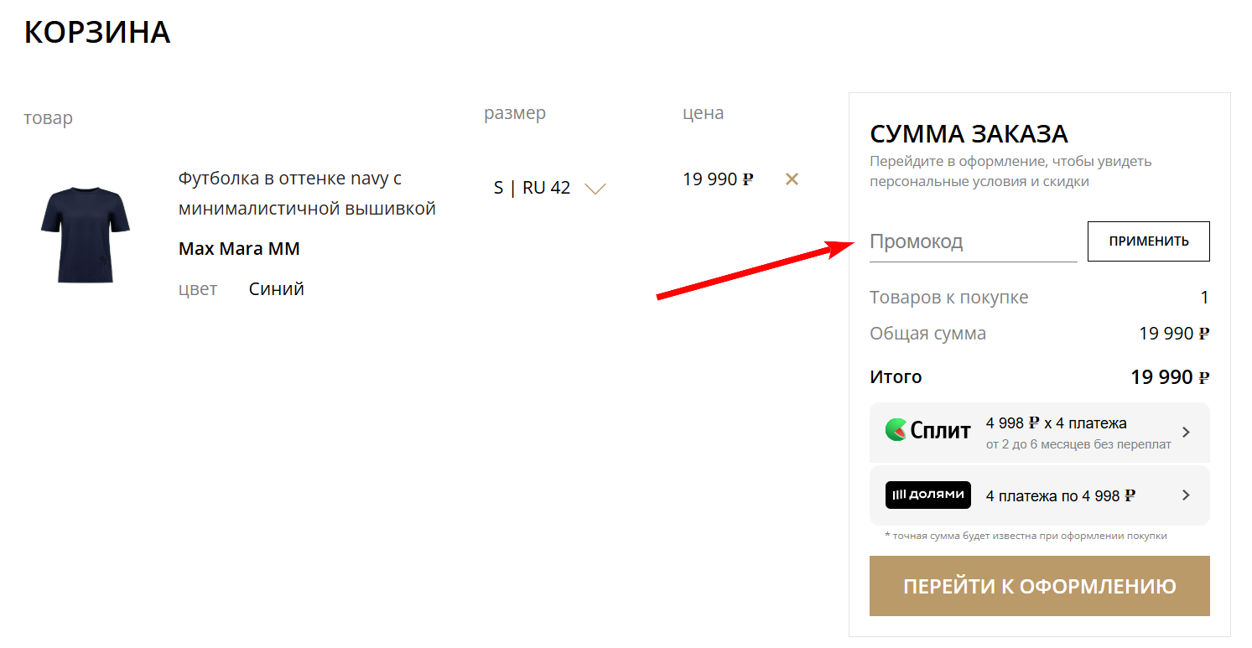Click the СУММА ЗАКАЗА heading
This screenshot has width=1252, height=648.
[969, 134]
